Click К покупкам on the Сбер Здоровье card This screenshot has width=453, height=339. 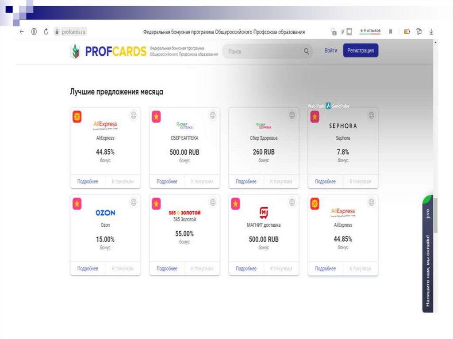click(x=281, y=182)
